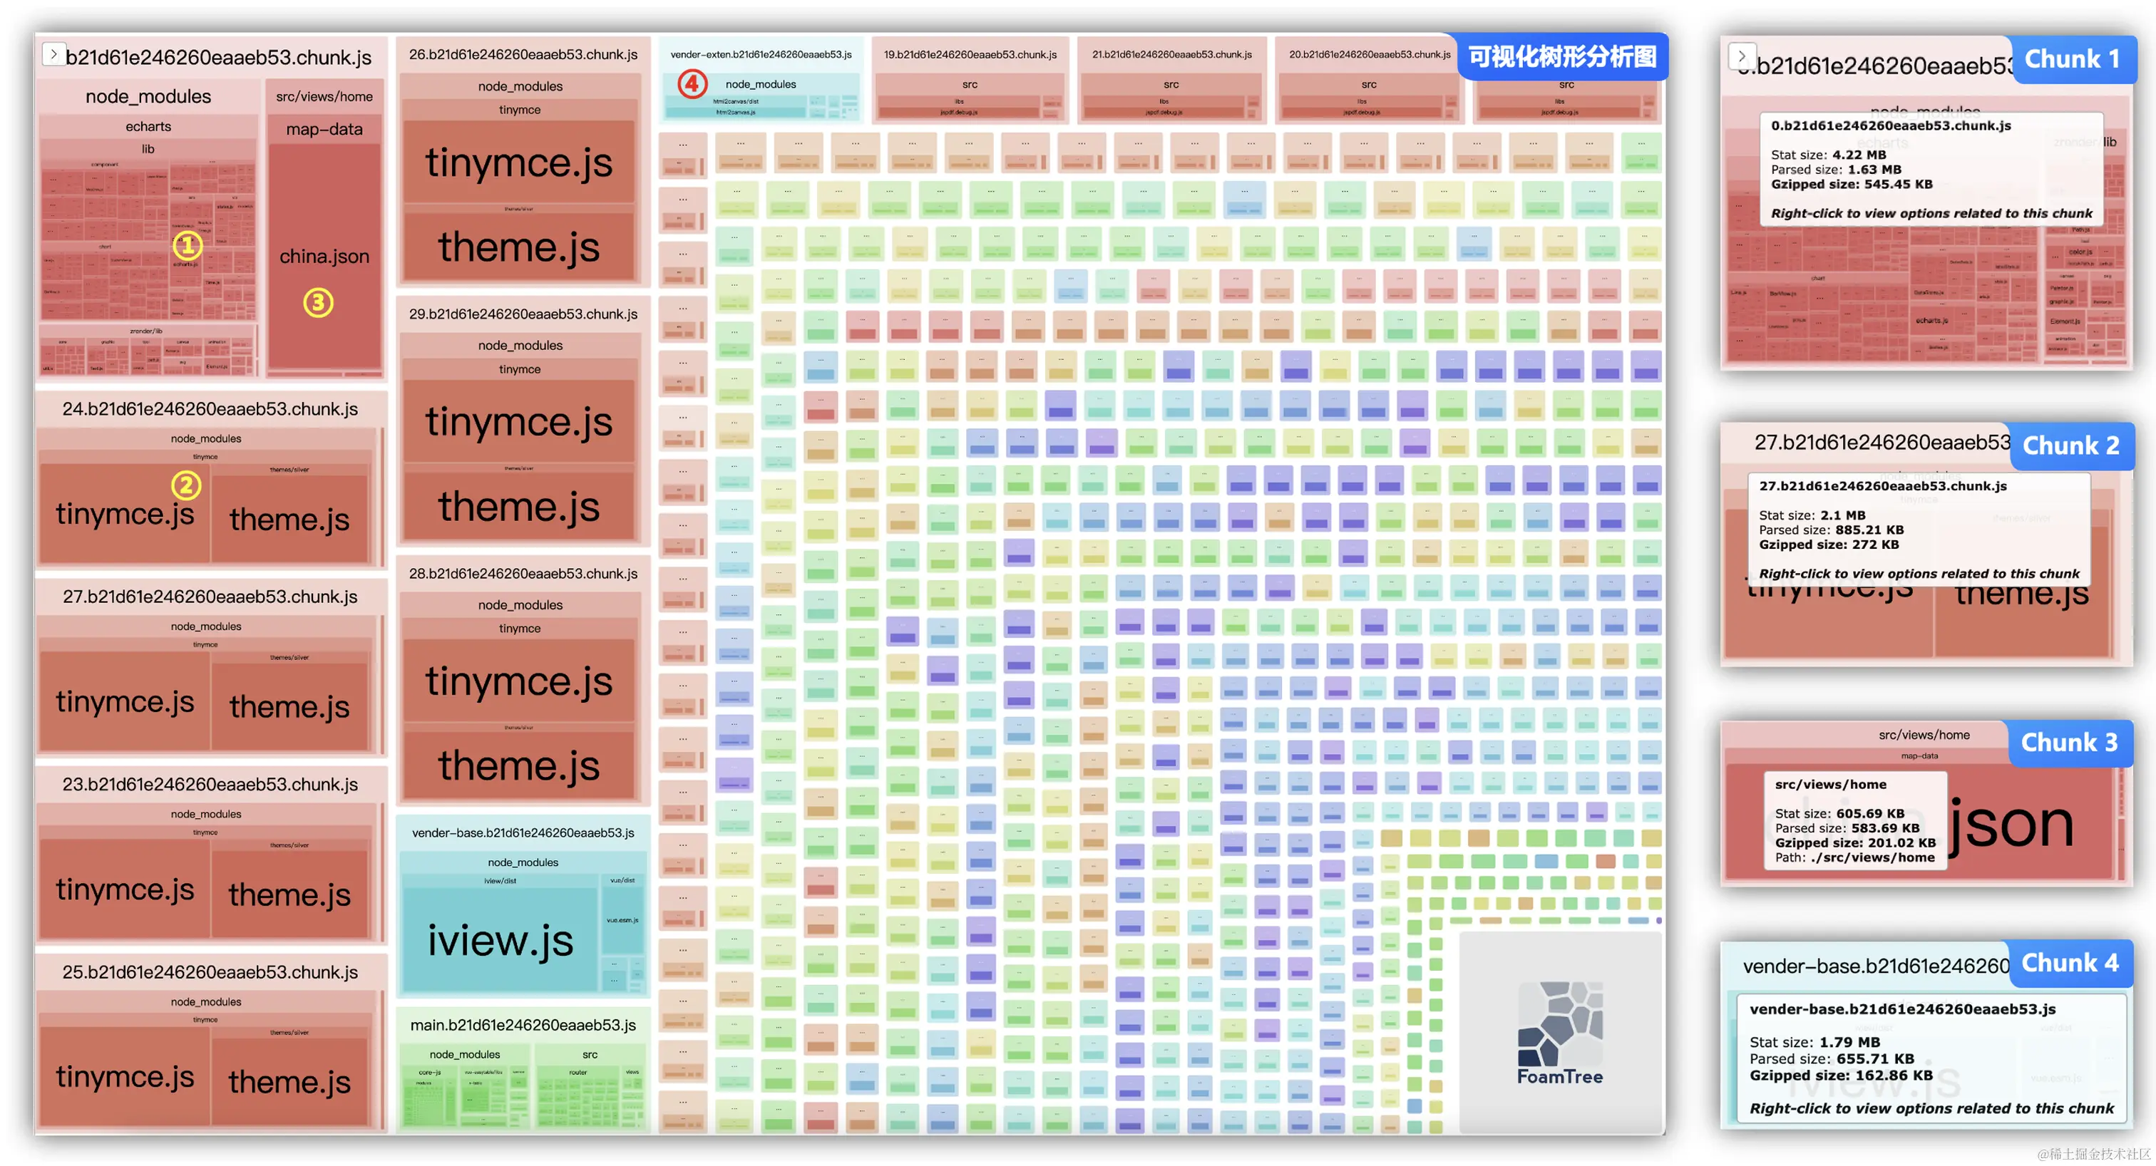The width and height of the screenshot is (2156, 1166).
Task: Click the 20.b21d61e246260eaaeb53.chunk.js header
Action: (x=1370, y=54)
